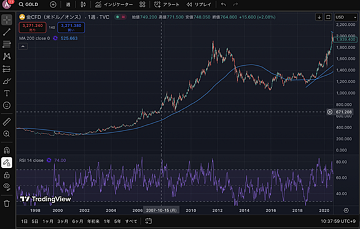Toggle hide all drawings eye icon
The image size is (360, 229).
[x=7, y=187]
